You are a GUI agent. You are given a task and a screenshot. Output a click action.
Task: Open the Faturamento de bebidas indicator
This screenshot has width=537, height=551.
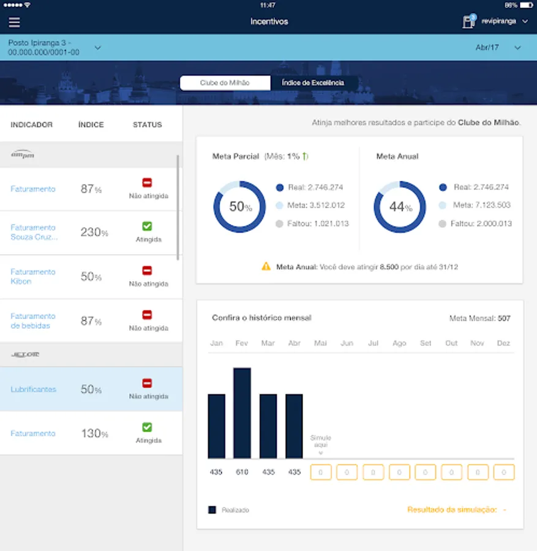coord(33,321)
